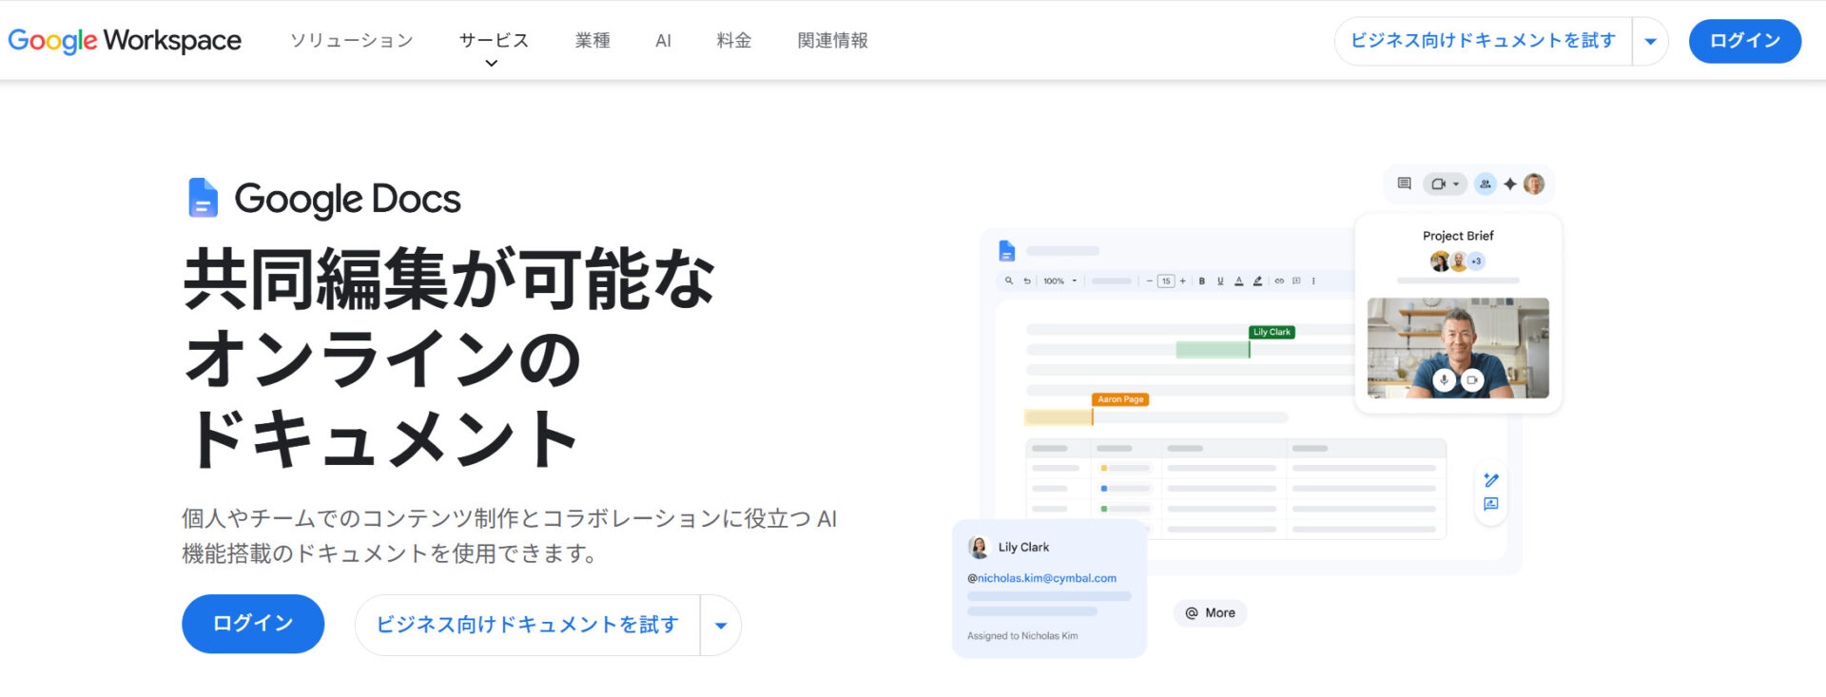
Task: Click the camera button on the video call
Action: click(1472, 380)
